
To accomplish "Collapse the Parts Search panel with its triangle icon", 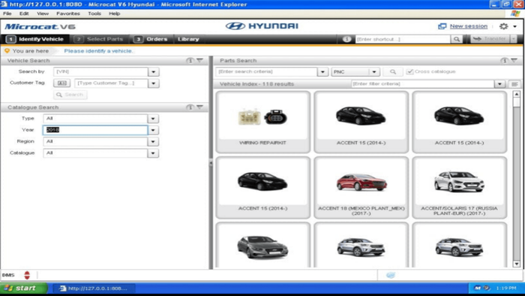I will 514,61.
